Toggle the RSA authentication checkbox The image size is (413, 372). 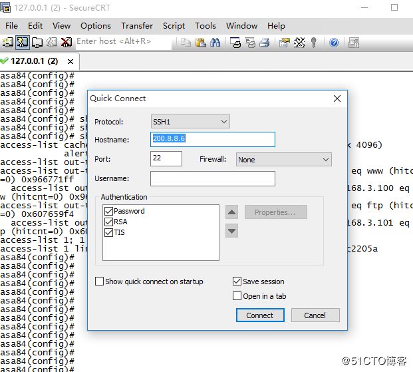pyautogui.click(x=109, y=222)
